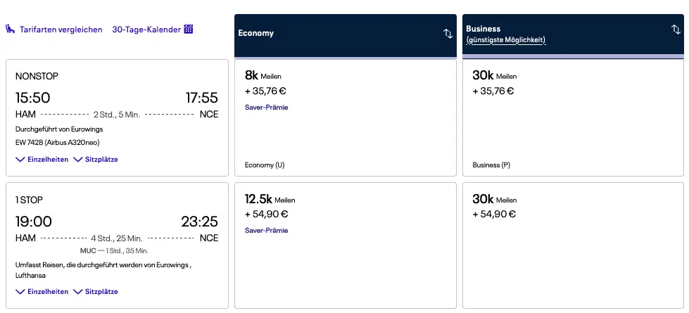The height and width of the screenshot is (313, 689).
Task: Click the seat icon beside Tarifarten vergleichen
Action: pos(11,30)
